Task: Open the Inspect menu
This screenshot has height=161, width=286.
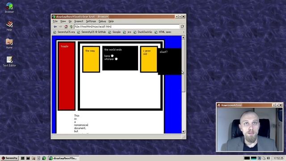Action: [79, 21]
